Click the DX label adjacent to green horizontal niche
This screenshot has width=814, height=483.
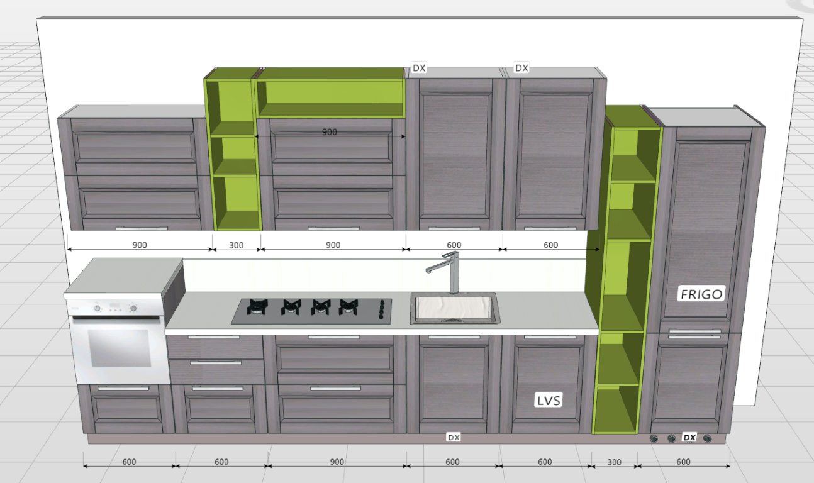[419, 68]
